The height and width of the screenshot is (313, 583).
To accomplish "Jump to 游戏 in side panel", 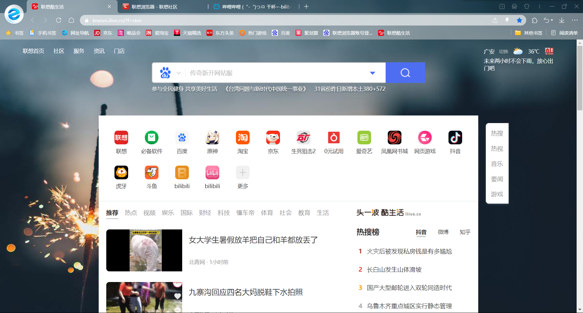I will (x=497, y=194).
